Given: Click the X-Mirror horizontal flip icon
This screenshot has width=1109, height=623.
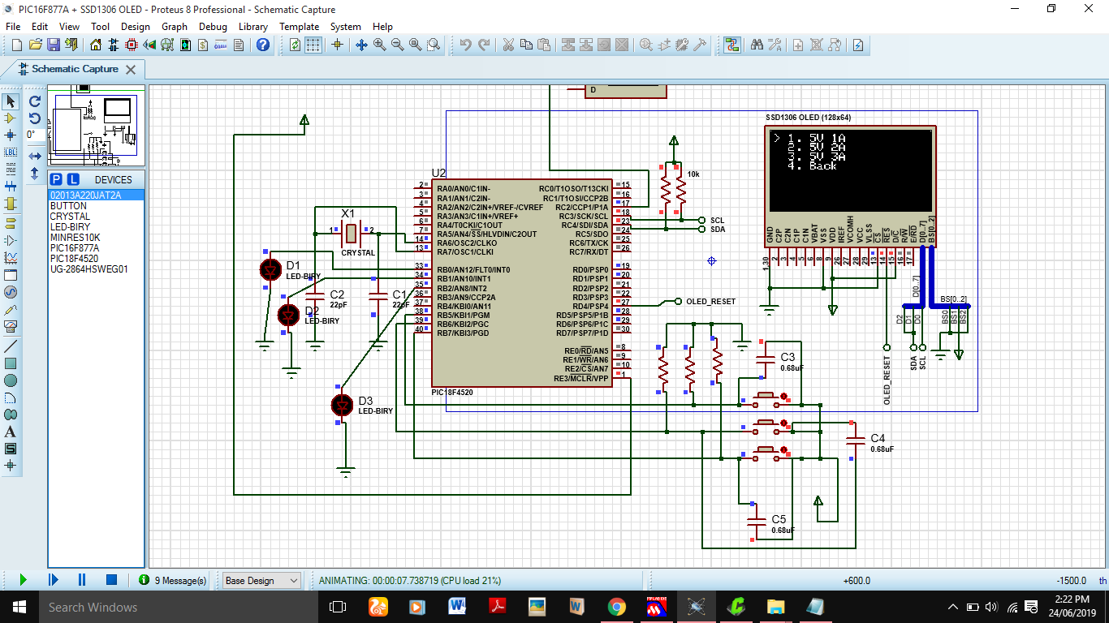Looking at the screenshot, I should click(35, 156).
